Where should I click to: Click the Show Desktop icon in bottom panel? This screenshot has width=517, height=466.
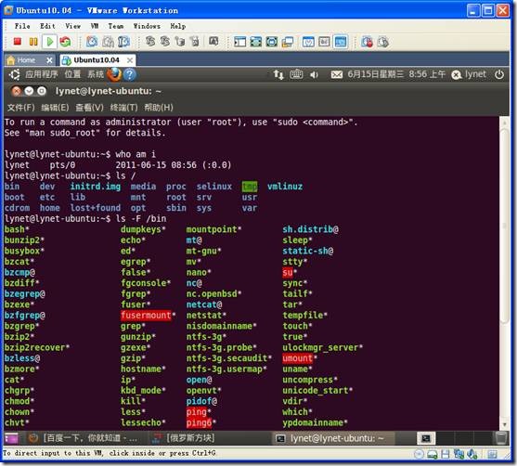point(11,438)
